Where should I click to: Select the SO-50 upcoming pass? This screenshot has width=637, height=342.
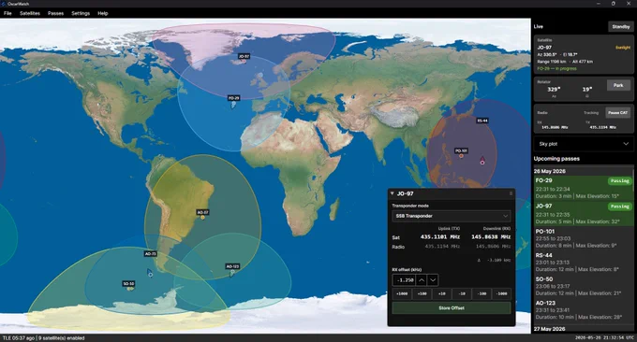click(584, 286)
